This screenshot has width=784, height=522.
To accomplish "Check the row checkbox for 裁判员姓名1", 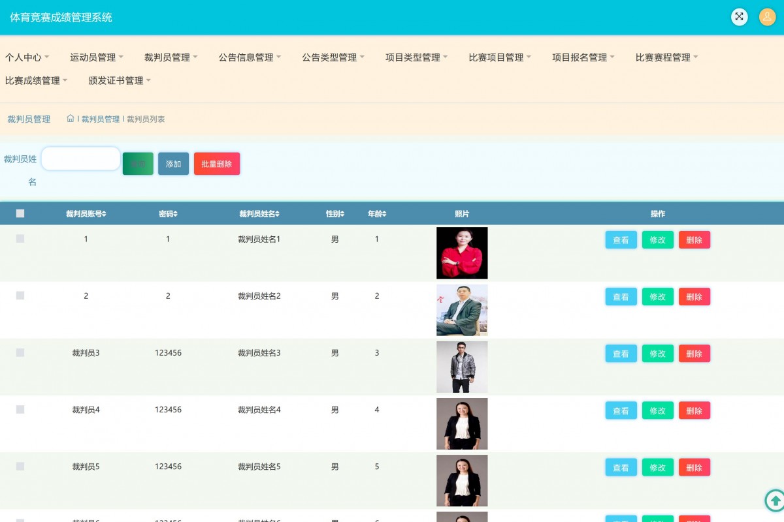I will coord(20,239).
